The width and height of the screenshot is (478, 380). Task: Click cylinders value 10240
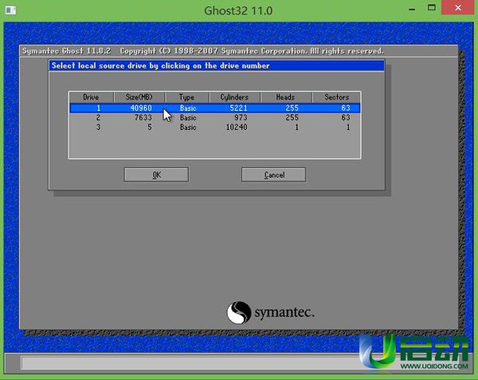point(237,127)
